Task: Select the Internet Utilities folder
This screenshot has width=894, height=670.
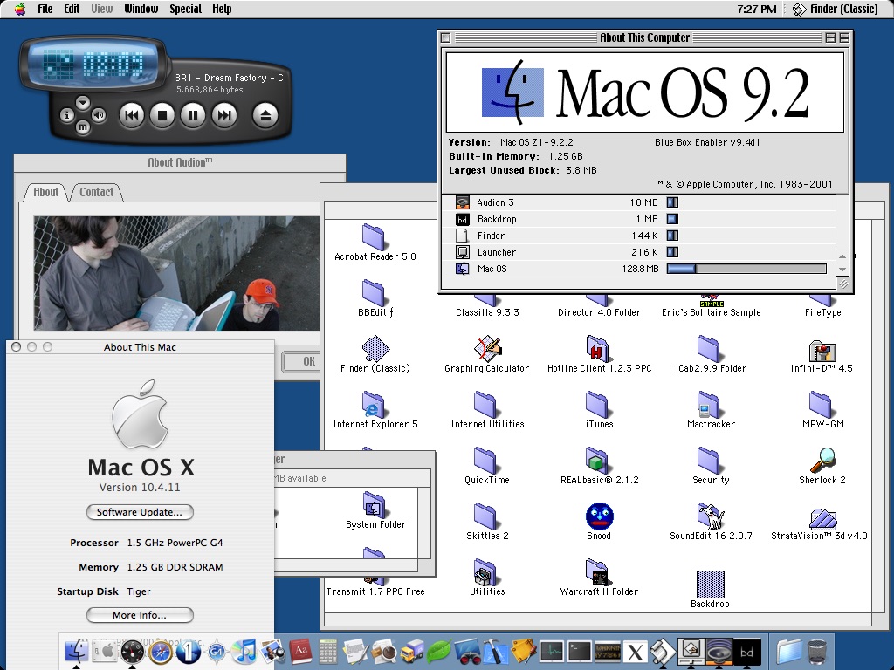Action: pos(485,405)
